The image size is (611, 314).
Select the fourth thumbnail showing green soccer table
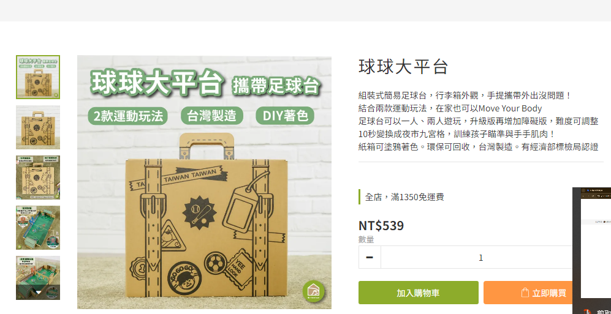[38, 228]
